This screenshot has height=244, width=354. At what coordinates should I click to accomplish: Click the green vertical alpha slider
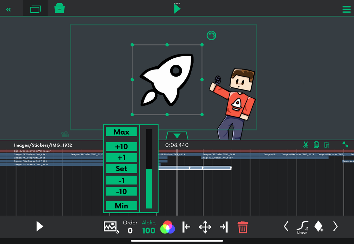click(x=149, y=169)
